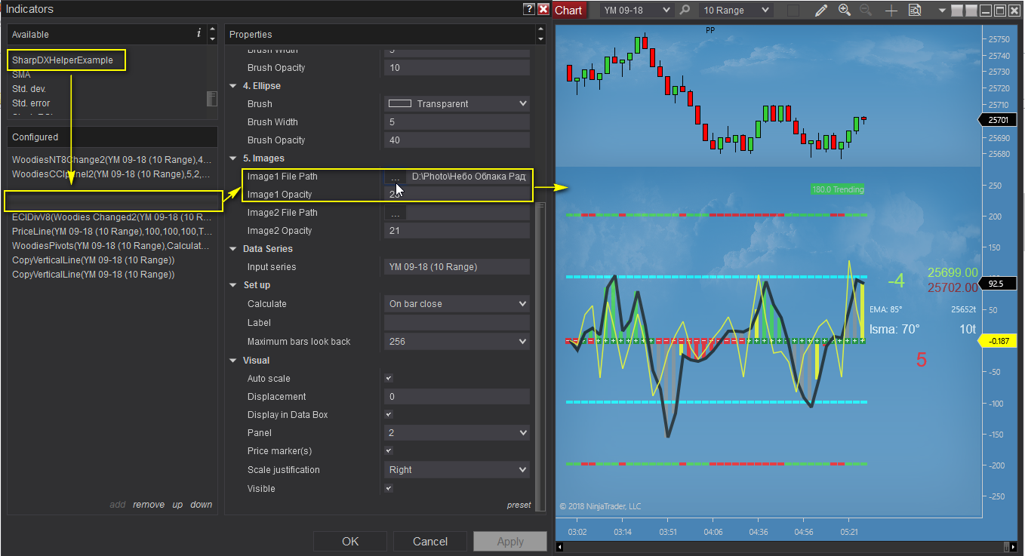Select WoodiesPivots in Configured list
1025x556 pixels.
click(112, 246)
